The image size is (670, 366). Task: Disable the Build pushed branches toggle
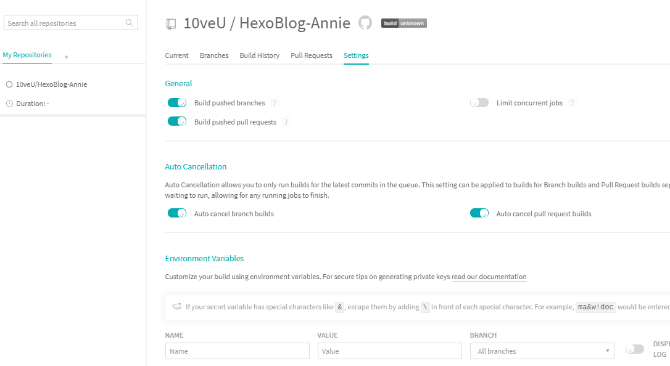pos(177,103)
